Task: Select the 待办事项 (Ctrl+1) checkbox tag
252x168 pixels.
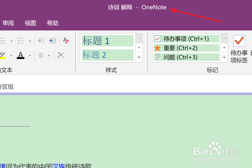Action: [x=186, y=39]
